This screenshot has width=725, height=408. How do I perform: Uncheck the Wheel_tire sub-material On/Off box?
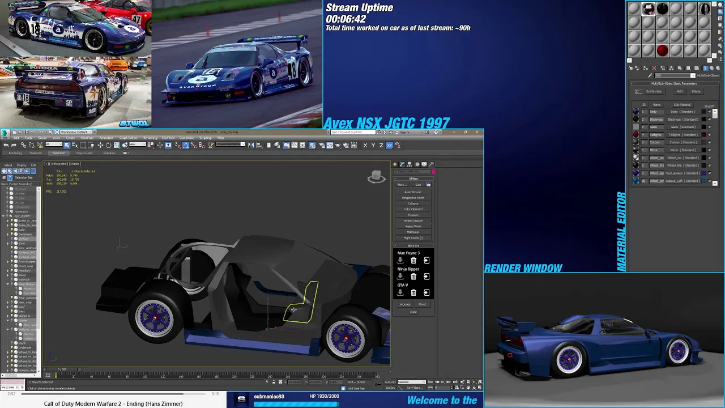[710, 165]
